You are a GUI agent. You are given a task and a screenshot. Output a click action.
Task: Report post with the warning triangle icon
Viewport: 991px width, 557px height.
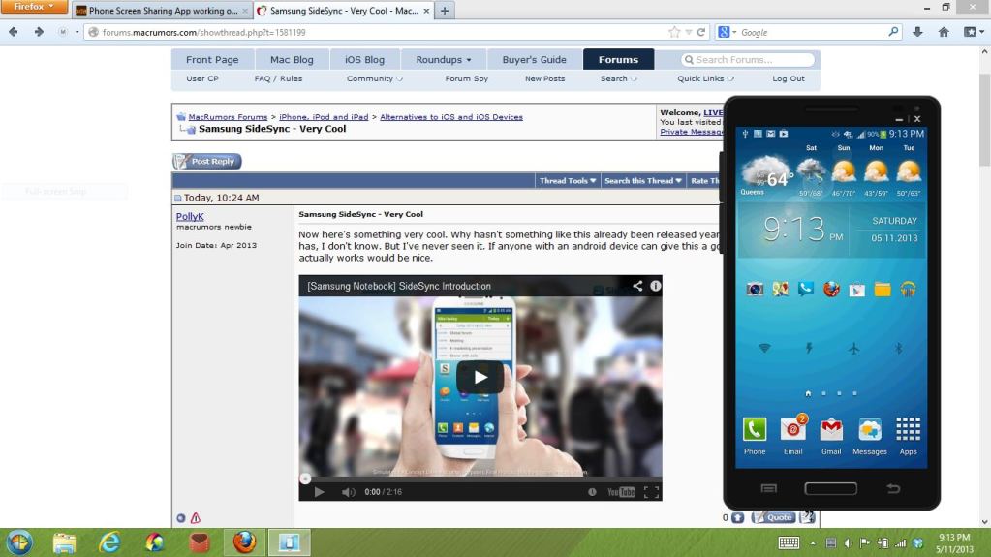click(x=196, y=518)
